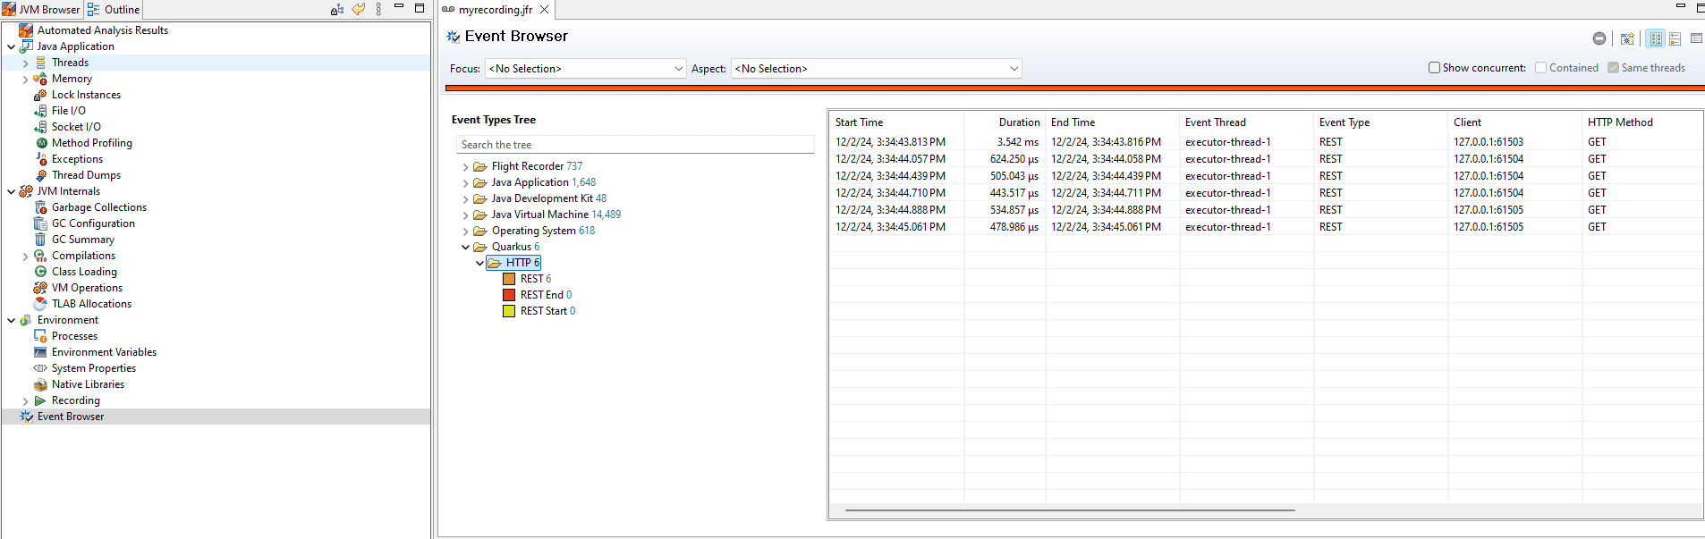
Task: Open the three-dot view menu in Outline panel
Action: tap(379, 9)
